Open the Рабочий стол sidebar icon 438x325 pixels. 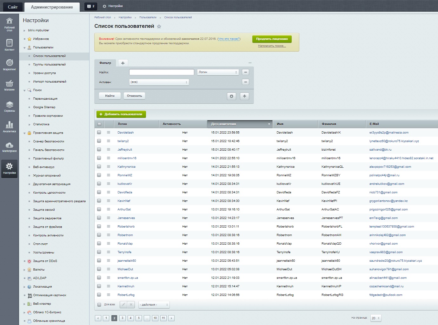tap(10, 24)
